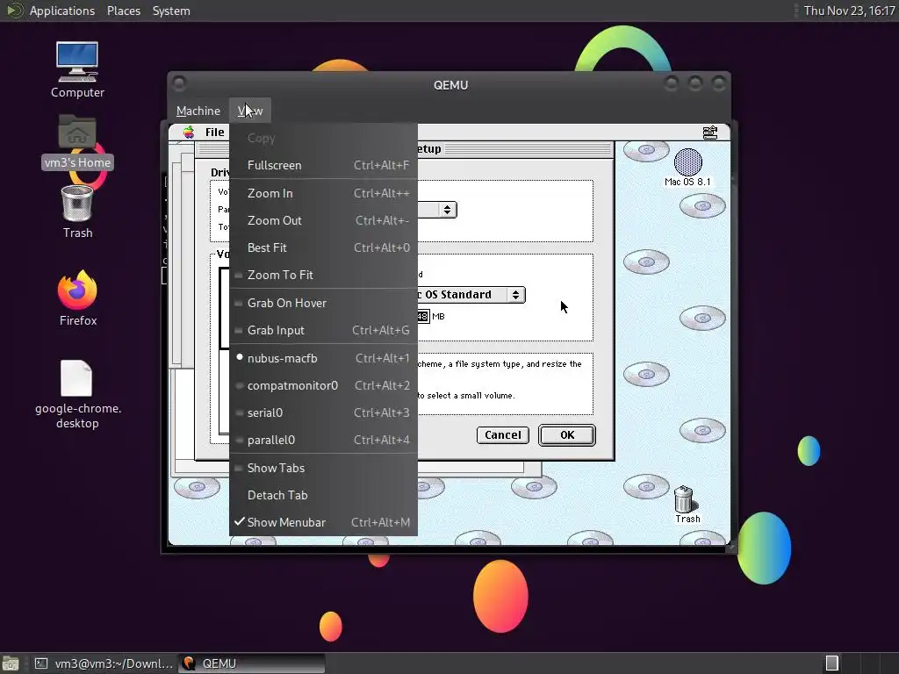Toggle Zoom To Fit option
The image size is (899, 674).
point(323,275)
